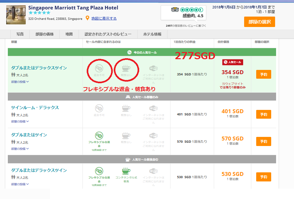The height and width of the screenshot is (199, 294).
Task: Open the ダブルまたはツイン room link
Action: coord(29,135)
